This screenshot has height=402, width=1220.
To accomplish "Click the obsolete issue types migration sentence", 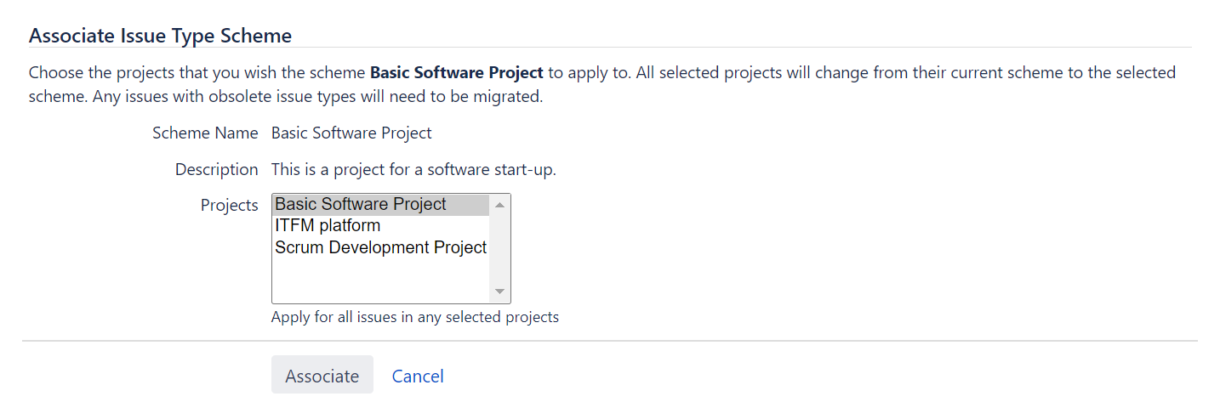I will (318, 97).
